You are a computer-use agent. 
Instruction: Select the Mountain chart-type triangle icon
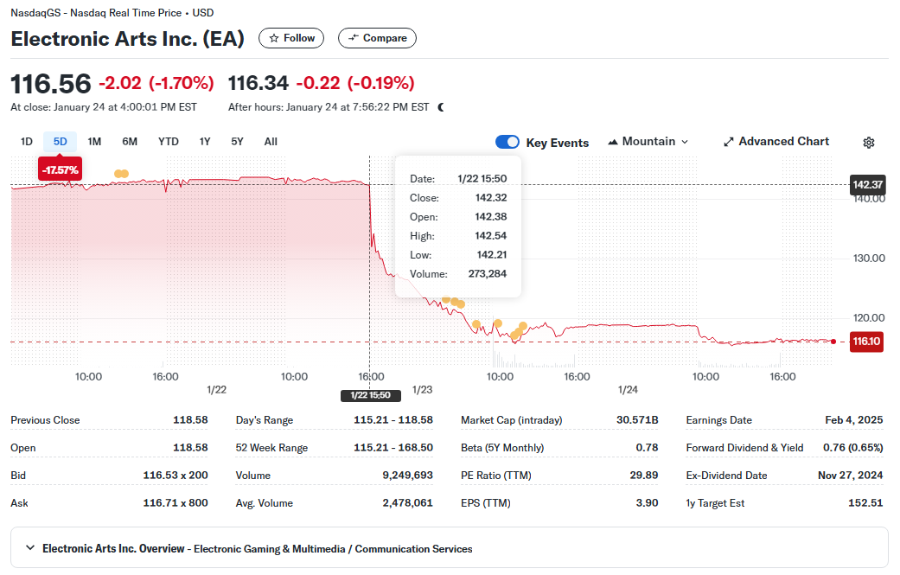click(x=614, y=141)
